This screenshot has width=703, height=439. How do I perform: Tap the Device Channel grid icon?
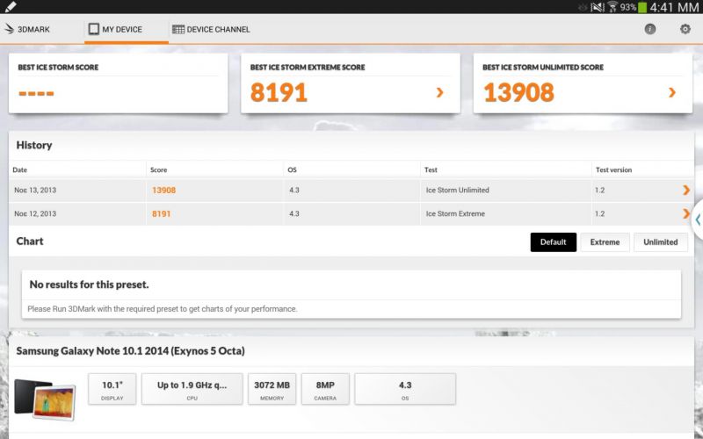(178, 29)
